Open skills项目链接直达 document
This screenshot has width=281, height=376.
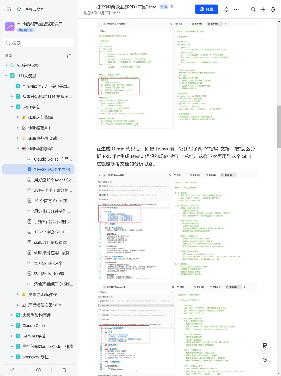[50, 243]
